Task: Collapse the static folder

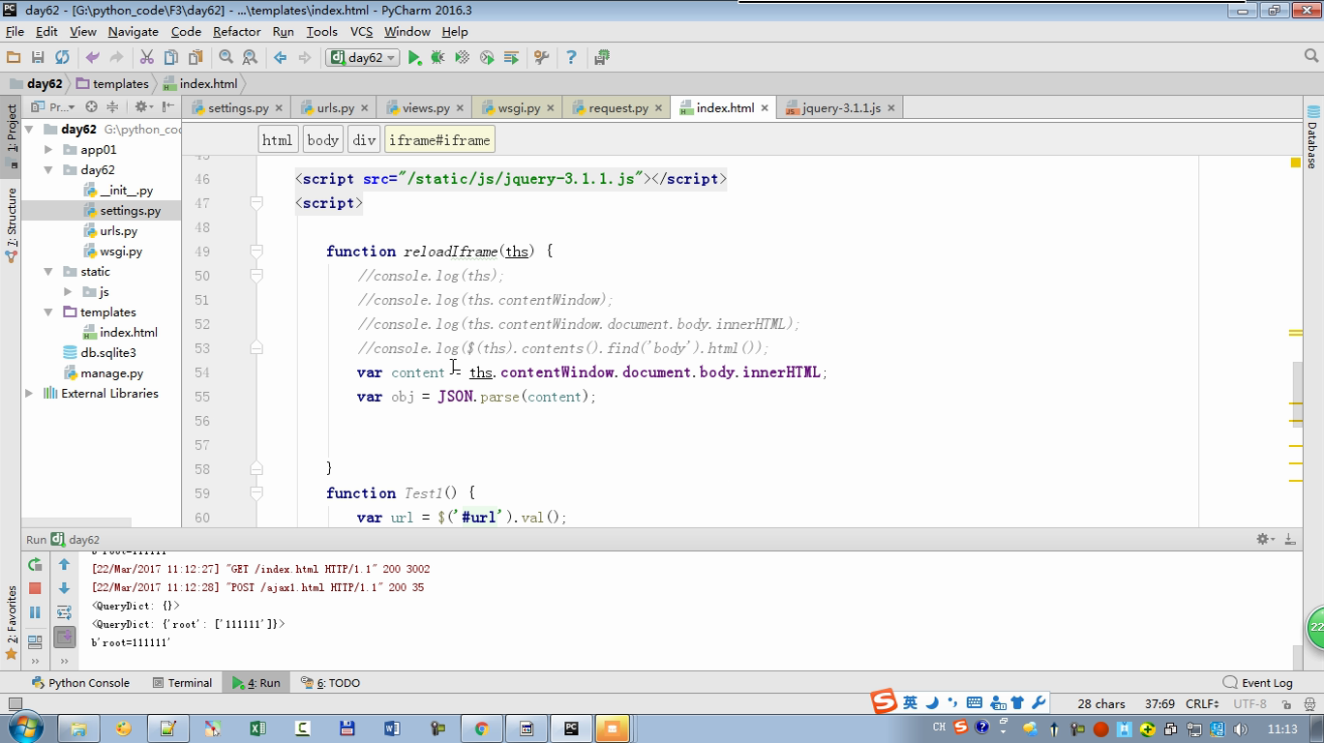Action: click(48, 272)
